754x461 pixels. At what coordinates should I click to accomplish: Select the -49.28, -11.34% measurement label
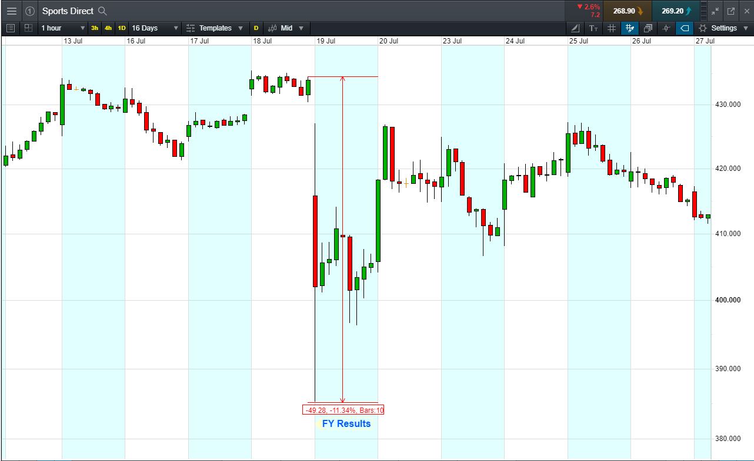pyautogui.click(x=344, y=410)
